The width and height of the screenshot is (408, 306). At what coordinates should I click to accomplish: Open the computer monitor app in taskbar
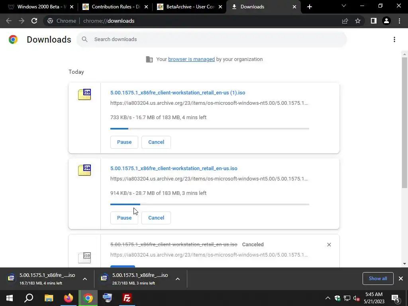click(x=107, y=298)
